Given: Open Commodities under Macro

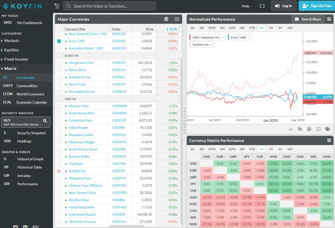Looking at the screenshot, I should click(x=27, y=86).
